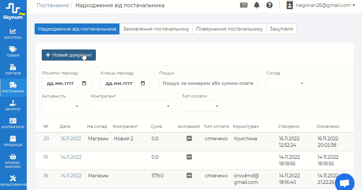The image size is (362, 190).
Task: Open Контрагенти sidebar section
Action: pyautogui.click(x=13, y=123)
